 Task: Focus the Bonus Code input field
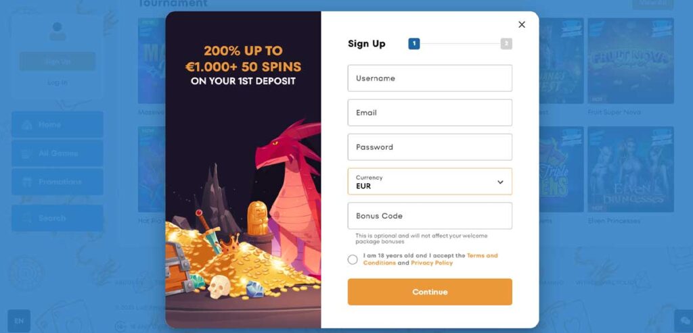point(430,215)
